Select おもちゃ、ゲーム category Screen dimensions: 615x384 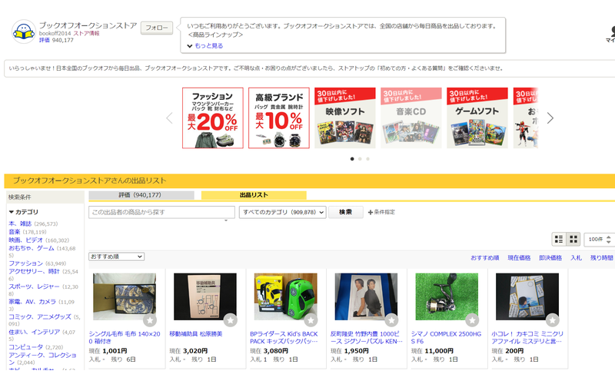[x=32, y=248]
